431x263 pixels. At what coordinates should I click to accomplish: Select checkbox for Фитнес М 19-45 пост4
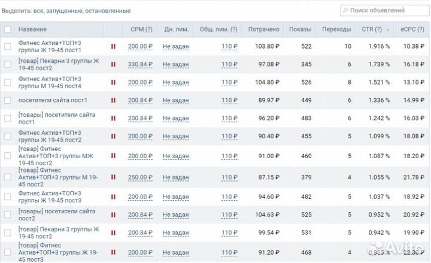[x=8, y=82]
